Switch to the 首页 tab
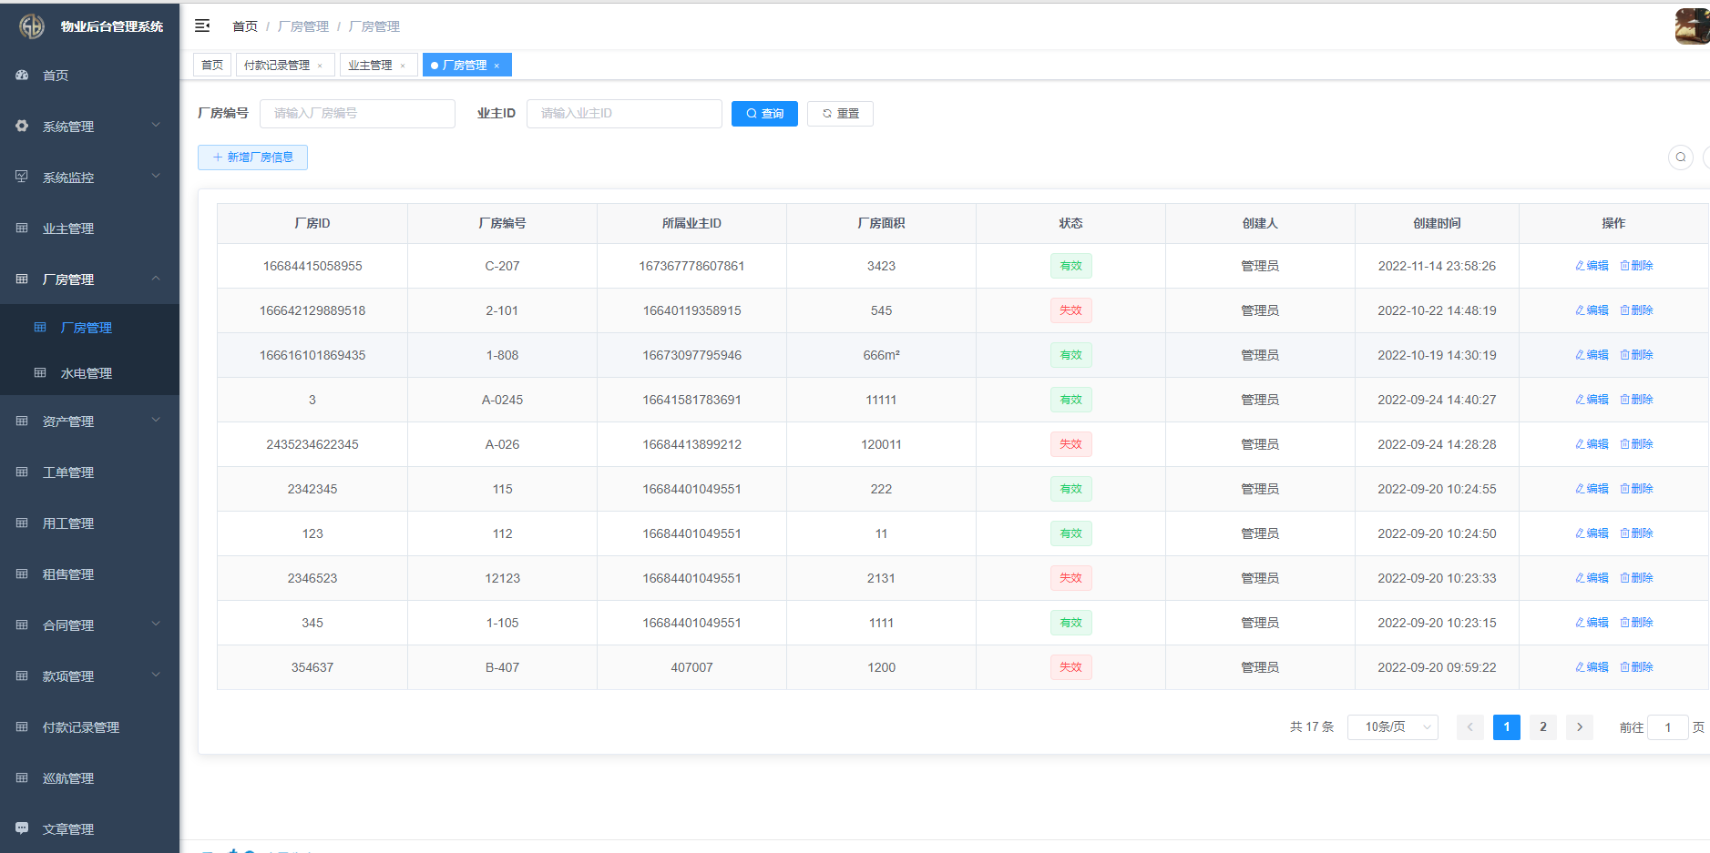The image size is (1710, 853). [212, 65]
